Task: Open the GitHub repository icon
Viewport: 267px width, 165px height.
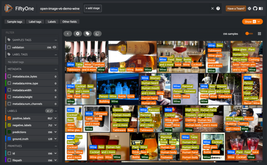Action: (255, 8)
